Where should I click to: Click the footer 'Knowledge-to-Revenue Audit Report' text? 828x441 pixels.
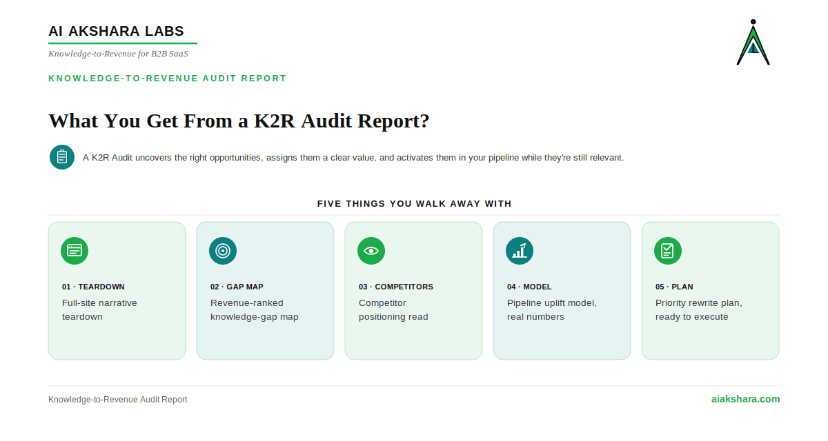[x=118, y=400]
